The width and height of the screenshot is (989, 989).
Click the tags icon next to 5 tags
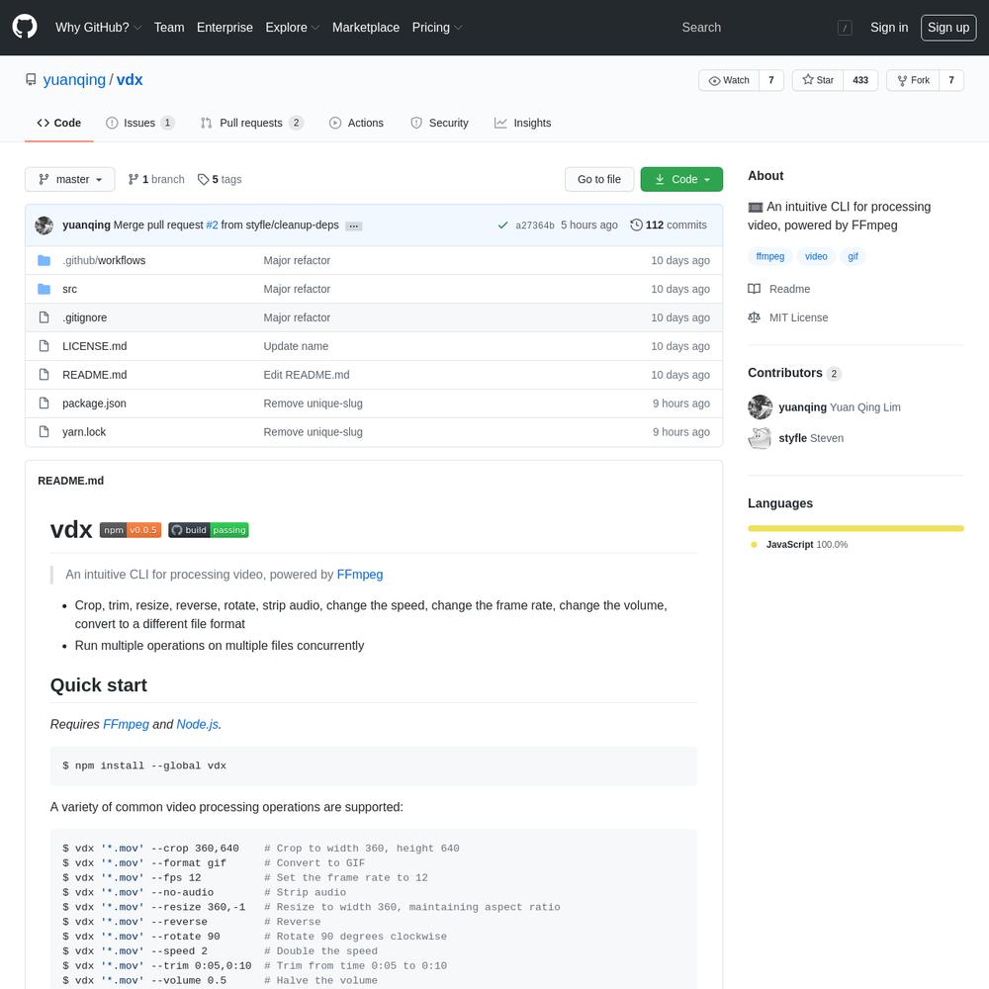coord(203,180)
